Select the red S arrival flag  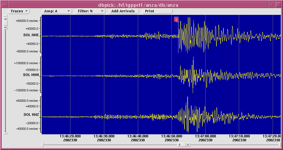pos(176,19)
